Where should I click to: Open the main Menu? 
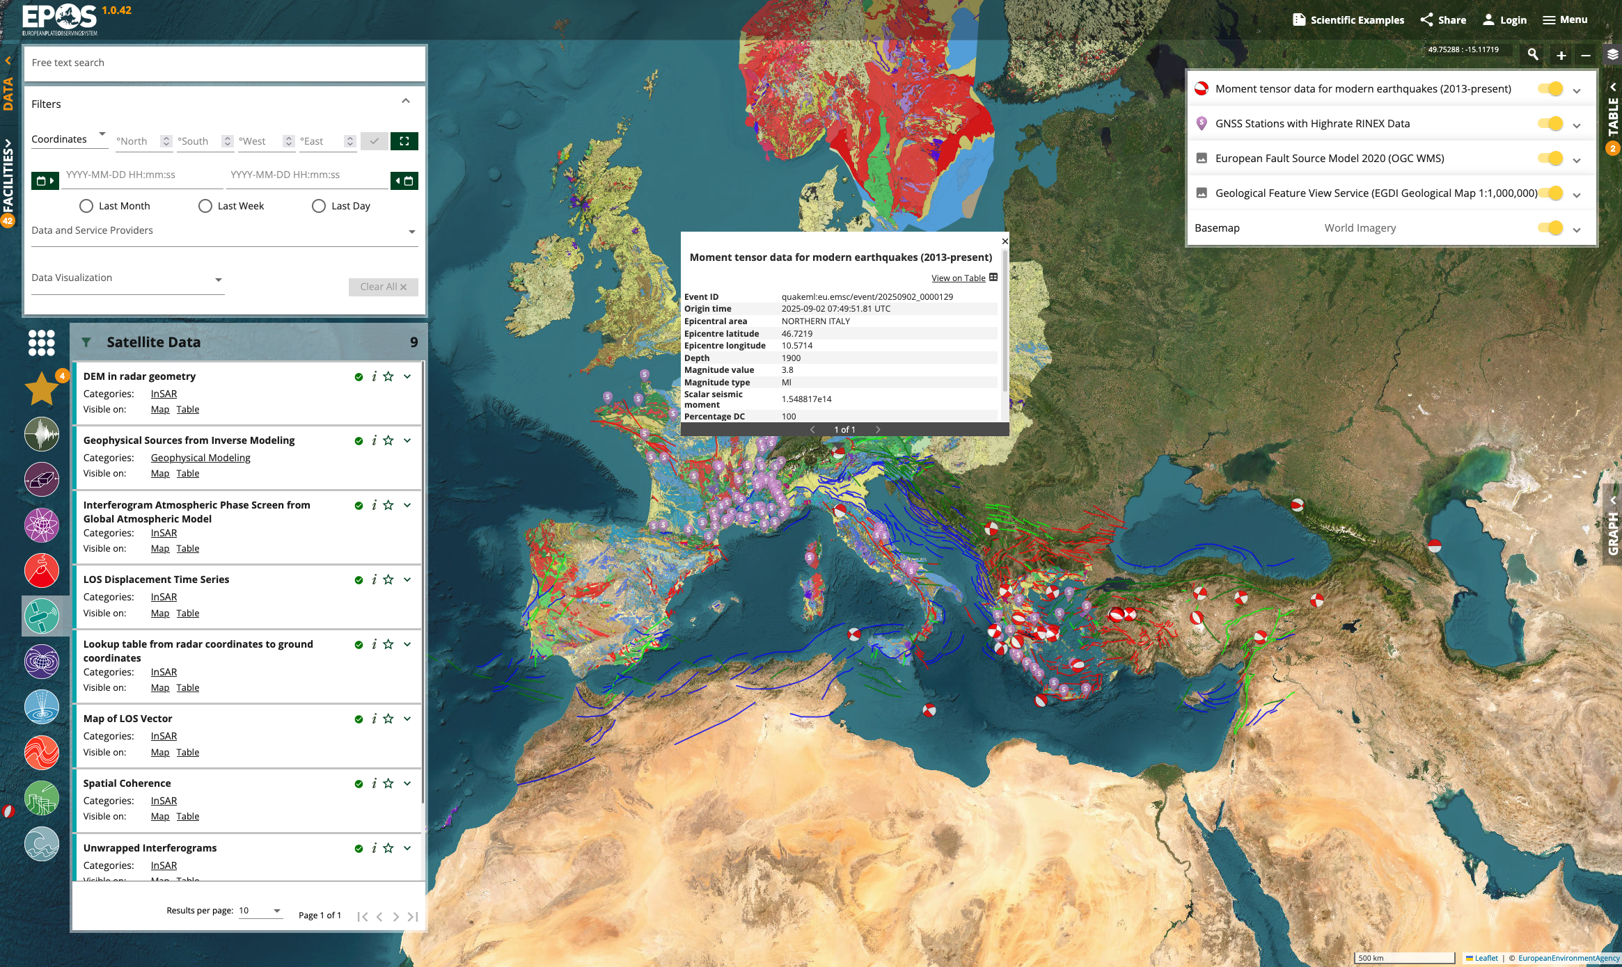pos(1565,19)
